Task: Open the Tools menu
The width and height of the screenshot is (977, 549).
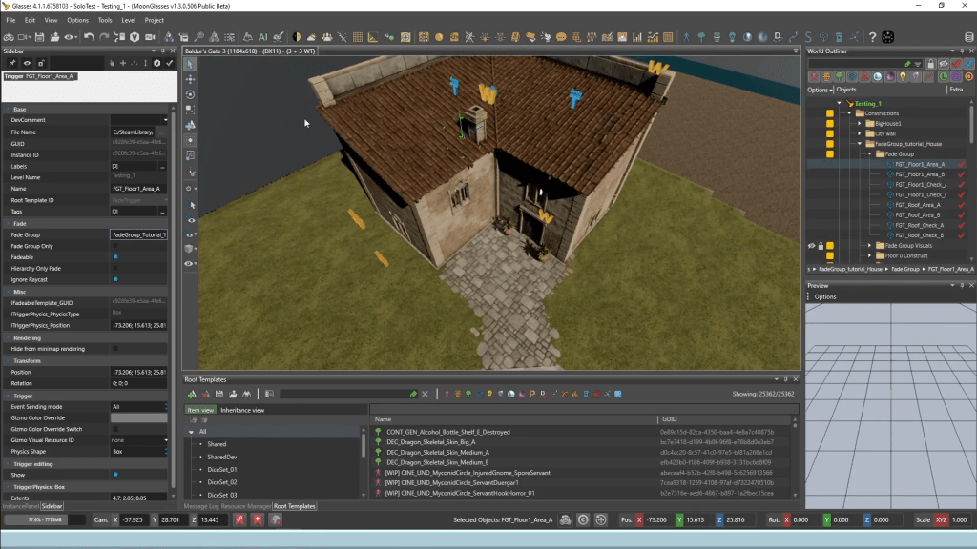Action: pos(105,20)
